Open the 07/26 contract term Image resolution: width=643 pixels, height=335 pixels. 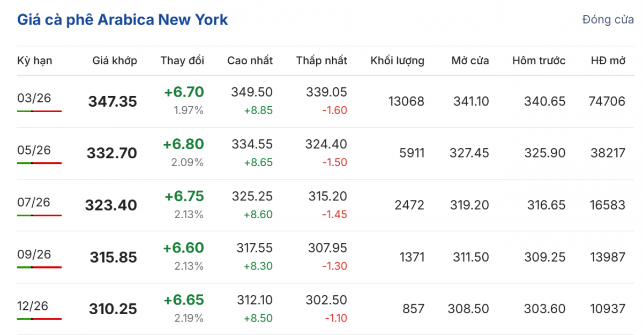click(x=34, y=202)
